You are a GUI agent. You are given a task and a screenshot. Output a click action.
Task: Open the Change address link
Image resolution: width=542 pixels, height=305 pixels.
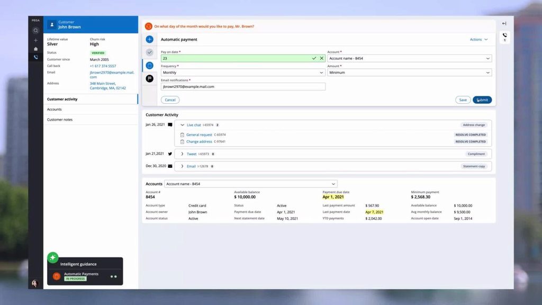coord(199,142)
